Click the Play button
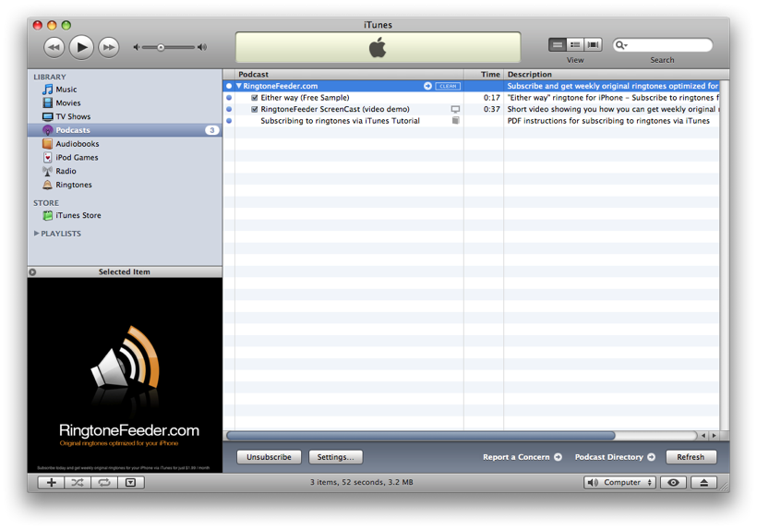Screen dimensions: 757x530 click(81, 47)
